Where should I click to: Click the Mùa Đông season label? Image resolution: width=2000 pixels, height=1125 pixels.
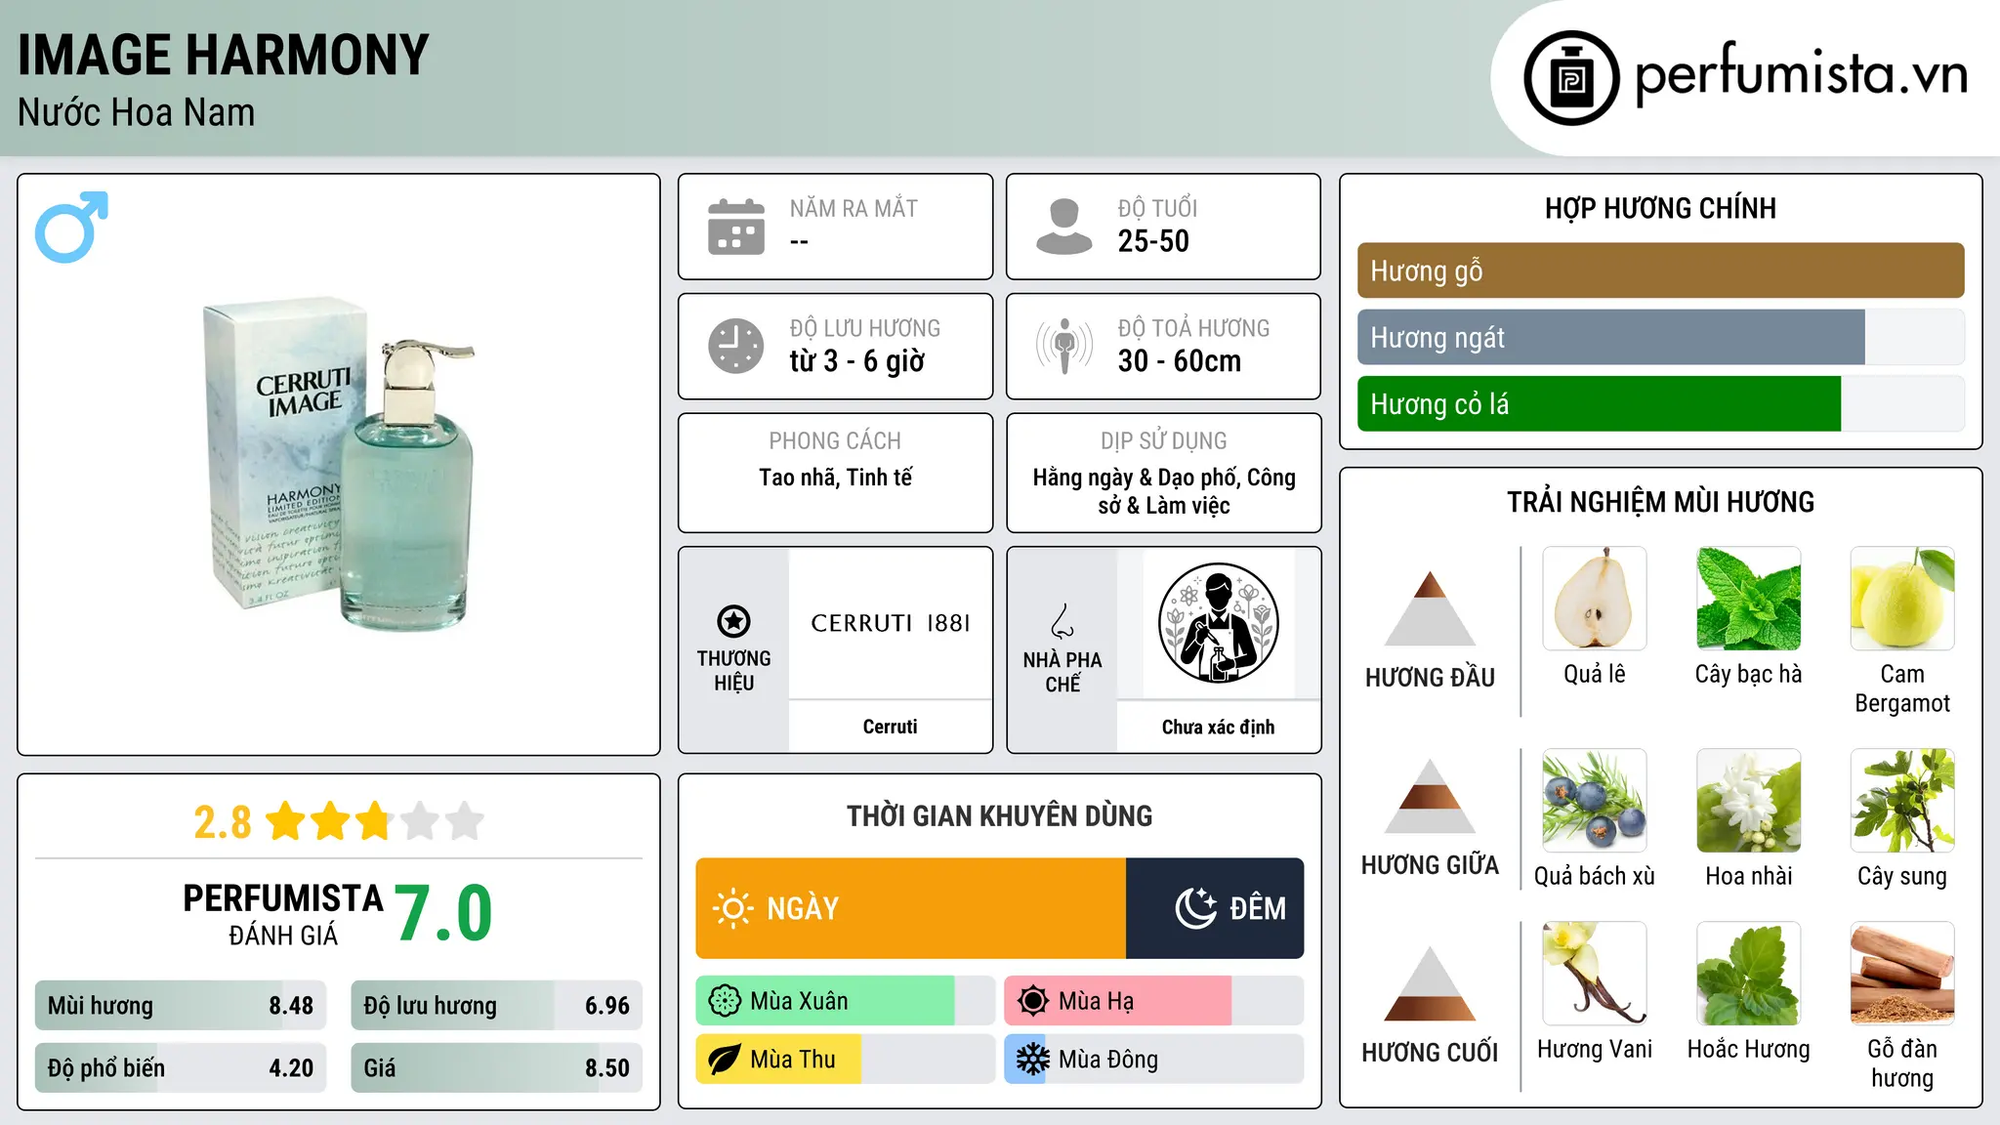[1108, 1061]
